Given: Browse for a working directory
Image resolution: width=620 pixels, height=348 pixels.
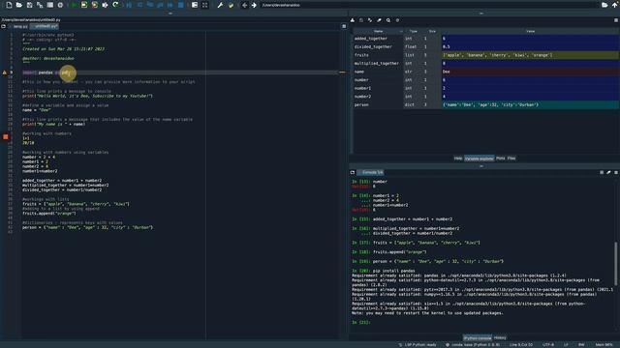Looking at the screenshot, I should click(x=604, y=5).
